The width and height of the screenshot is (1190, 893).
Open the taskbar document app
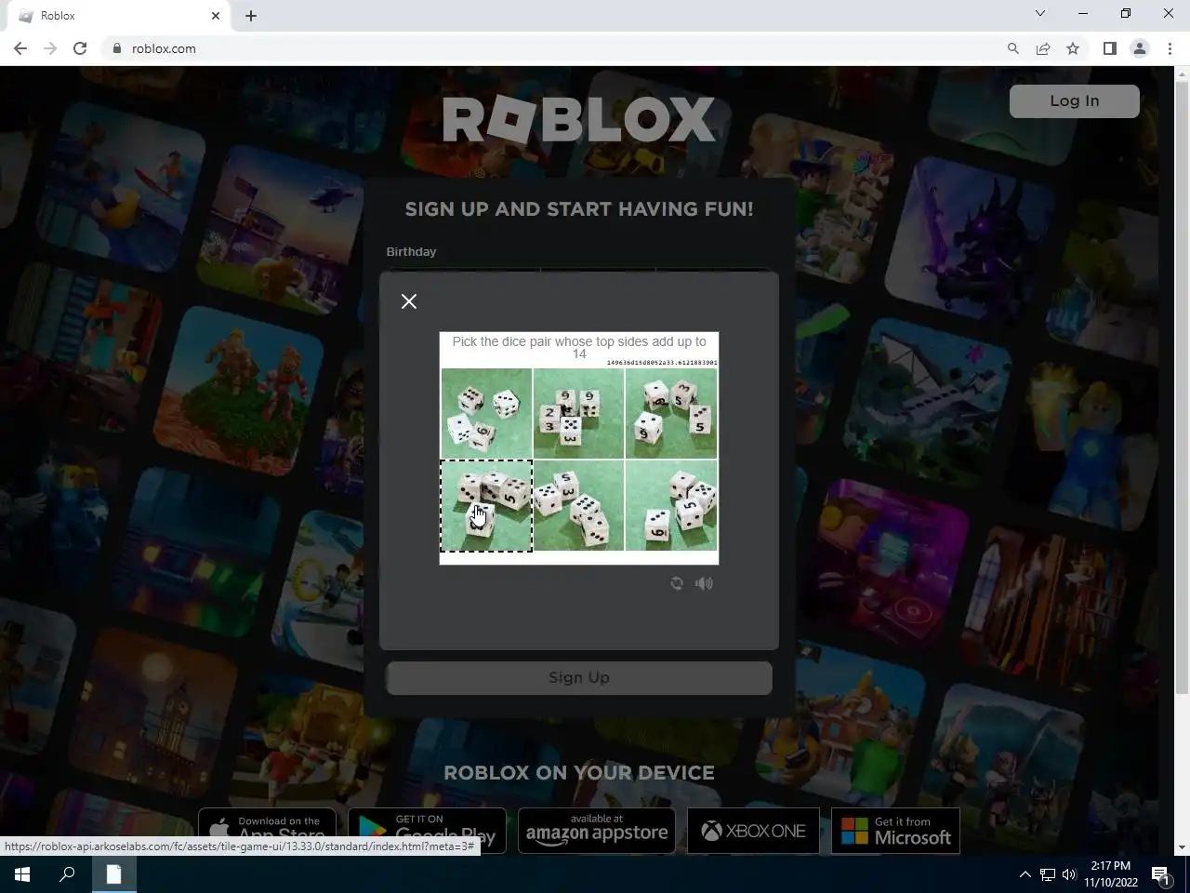click(x=113, y=874)
